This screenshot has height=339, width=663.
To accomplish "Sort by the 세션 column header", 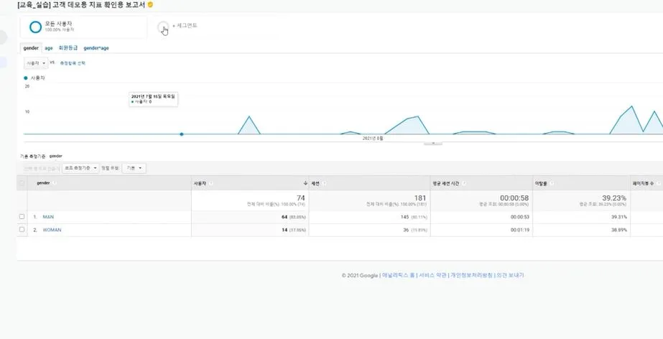I will click(x=315, y=183).
